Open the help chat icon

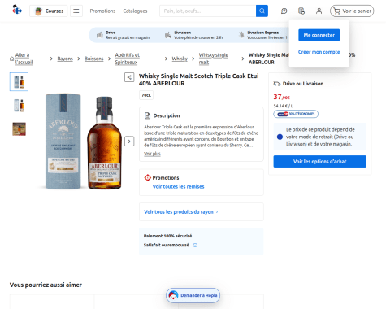[x=284, y=11]
